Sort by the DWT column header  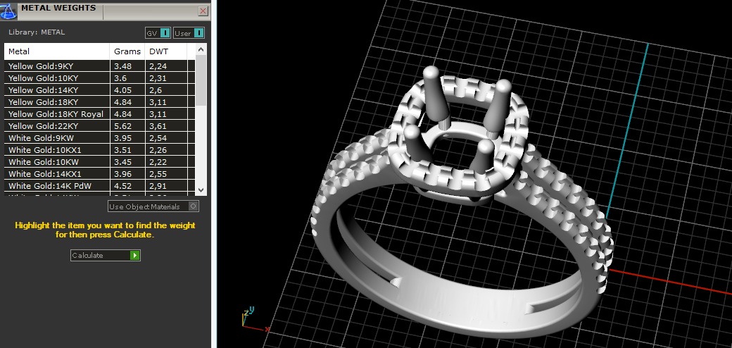165,51
